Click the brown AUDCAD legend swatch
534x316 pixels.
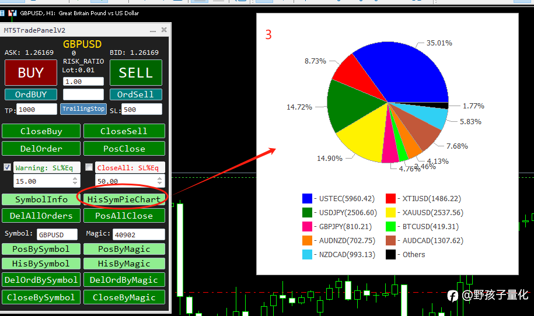point(390,240)
